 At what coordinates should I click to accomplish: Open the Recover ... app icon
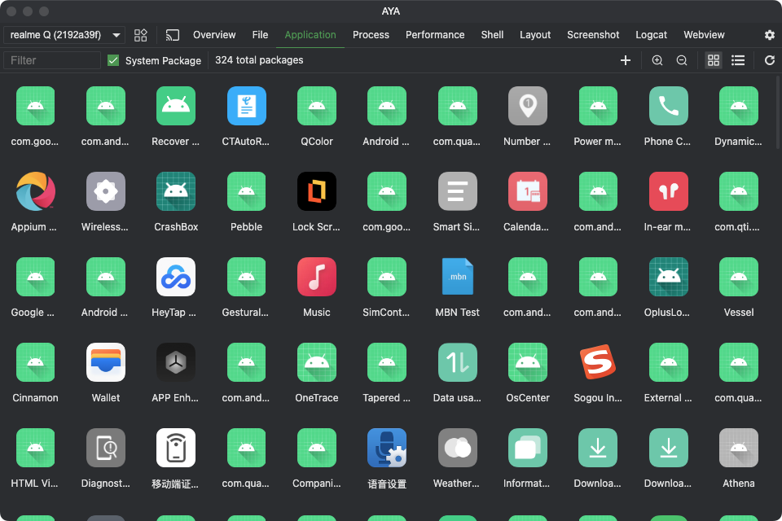(x=176, y=106)
